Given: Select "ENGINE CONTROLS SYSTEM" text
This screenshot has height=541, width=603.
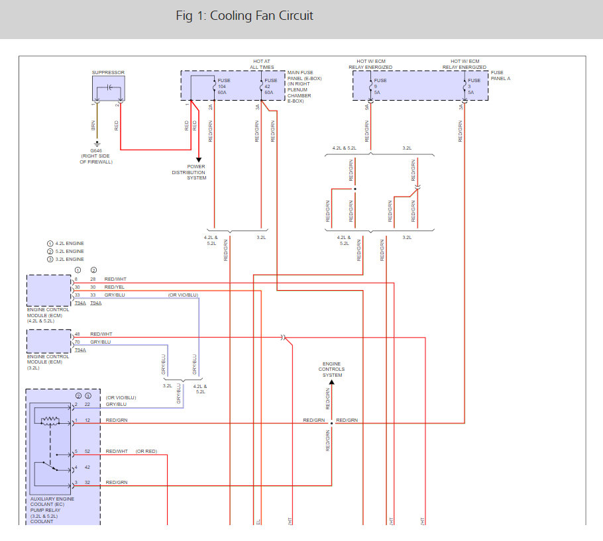Looking at the screenshot, I should [331, 369].
